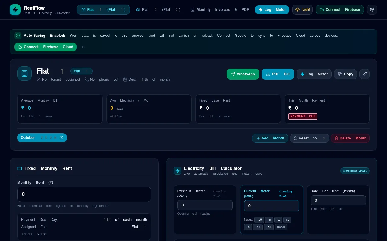This screenshot has width=387, height=241.
Task: Click the Monthly Rent input field
Action: pyautogui.click(x=84, y=194)
